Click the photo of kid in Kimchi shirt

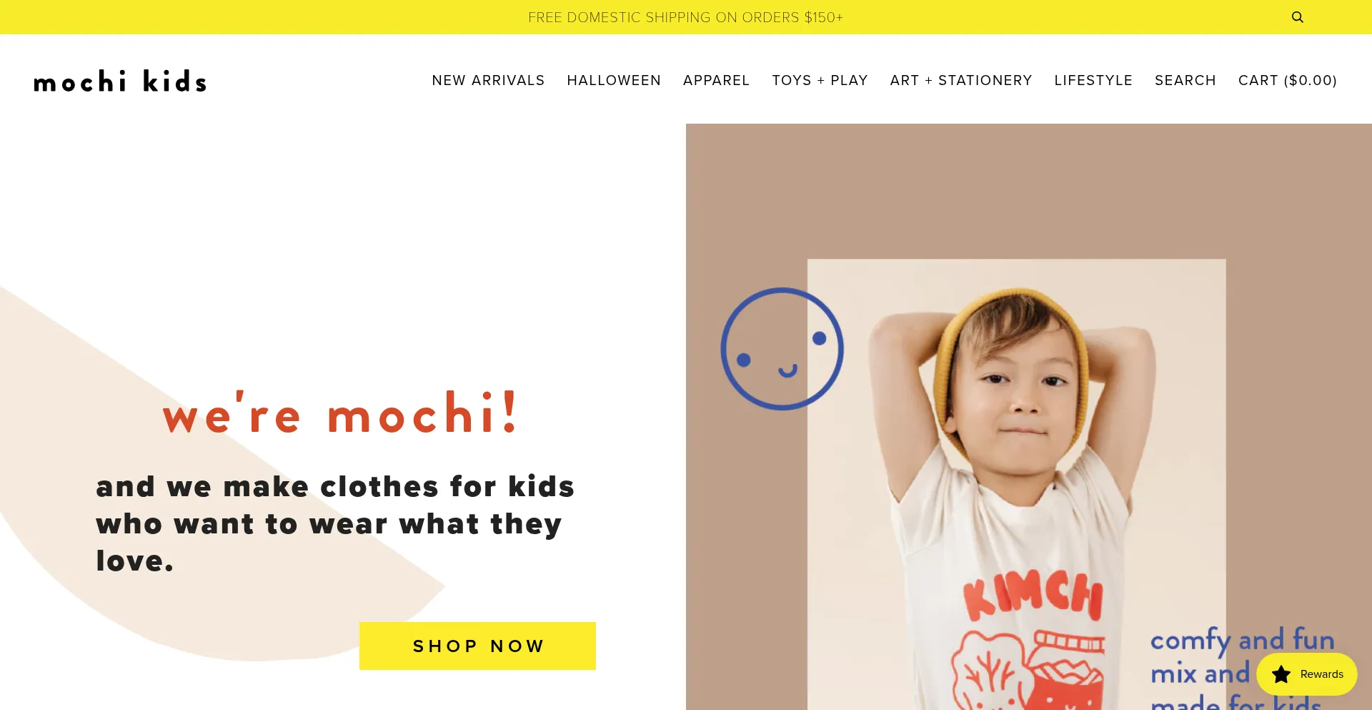(x=1016, y=484)
